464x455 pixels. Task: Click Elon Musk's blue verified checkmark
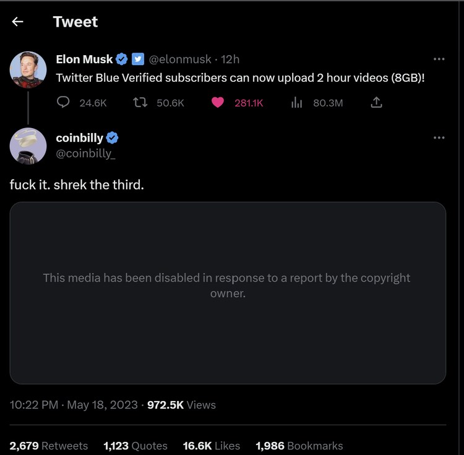[x=122, y=59]
